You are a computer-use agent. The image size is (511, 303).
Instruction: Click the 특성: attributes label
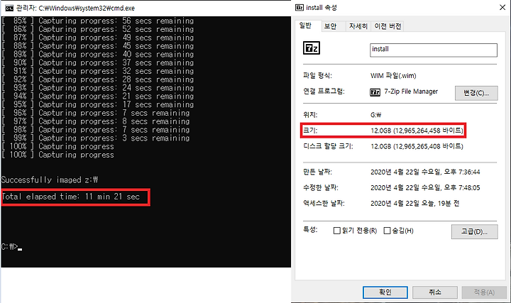pos(310,230)
